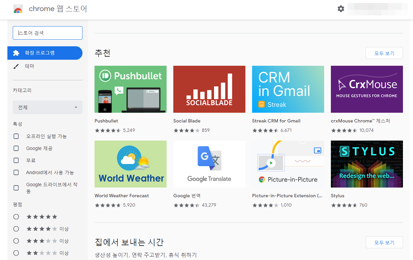Open the Streak CRM in Gmail thumbnail
The height and width of the screenshot is (260, 413).
pyautogui.click(x=288, y=89)
